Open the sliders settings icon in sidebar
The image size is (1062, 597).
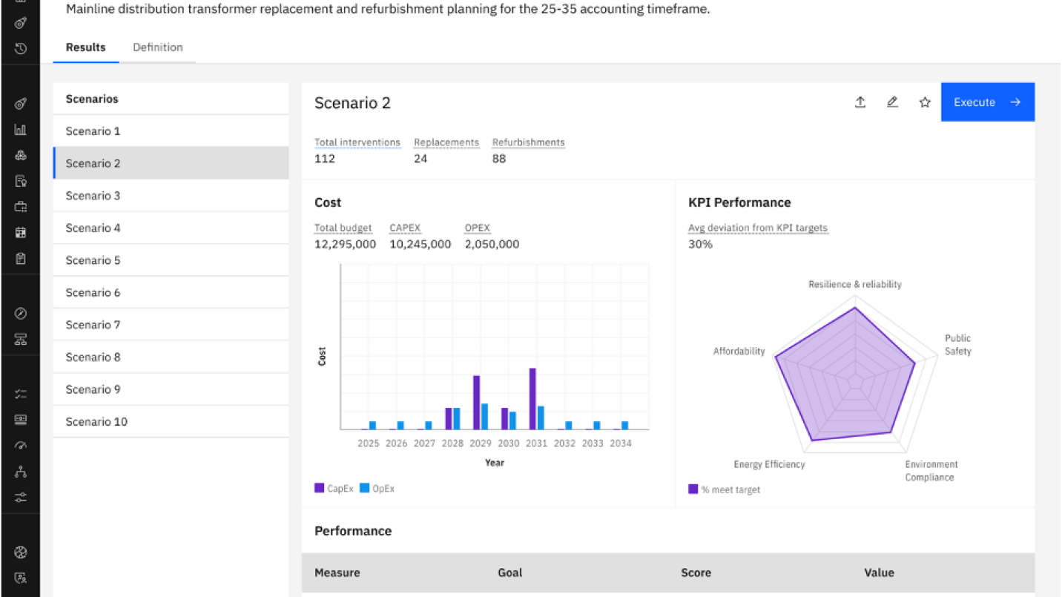click(x=21, y=497)
